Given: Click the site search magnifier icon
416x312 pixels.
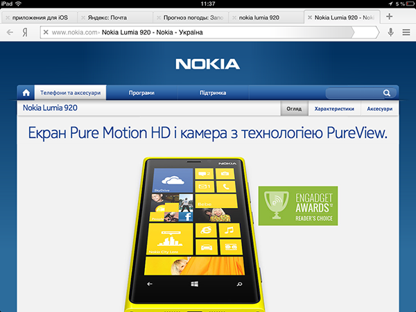Looking at the screenshot, I should 387,93.
